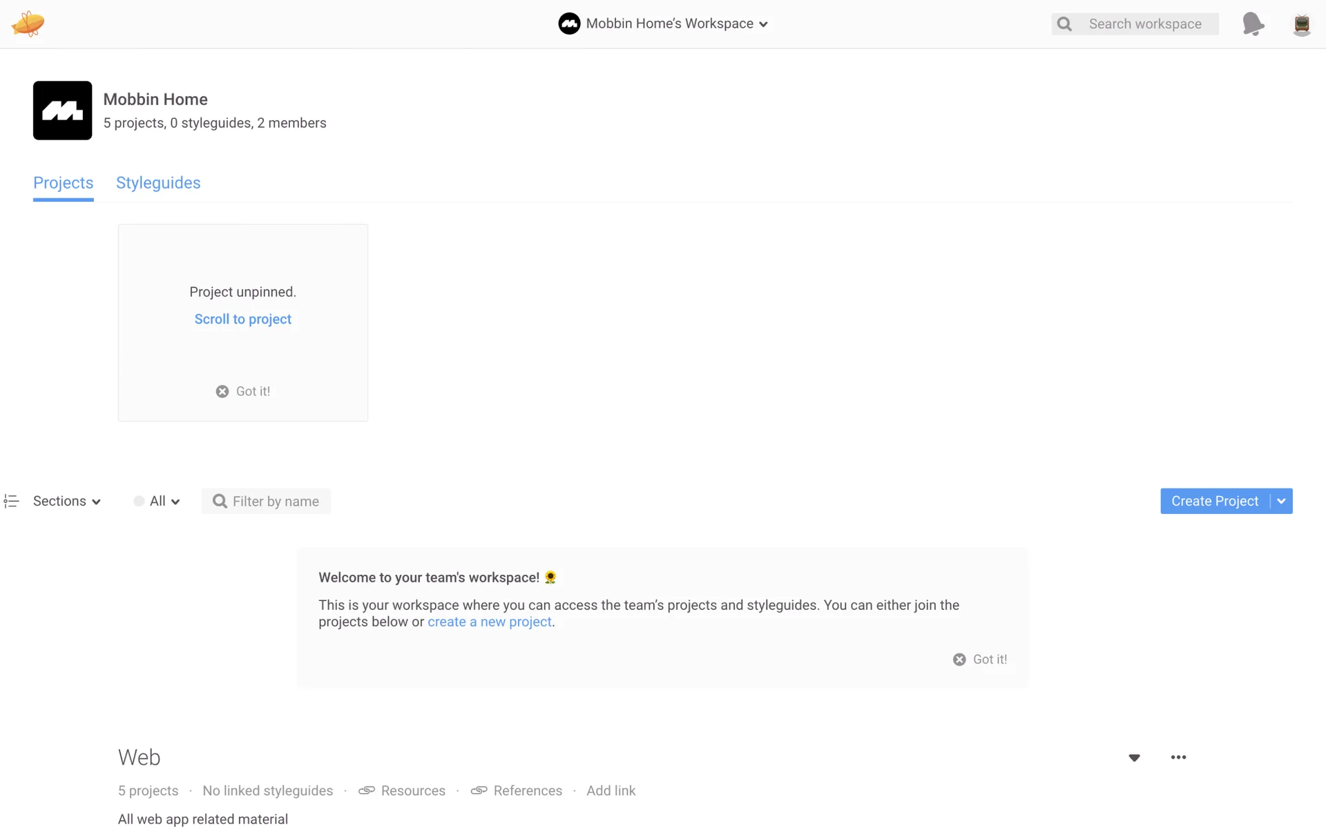
Task: Click the Scroll to project link
Action: pyautogui.click(x=242, y=319)
